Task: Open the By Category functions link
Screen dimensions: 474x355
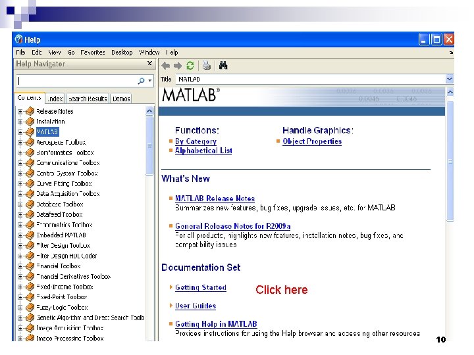Action: tap(196, 141)
